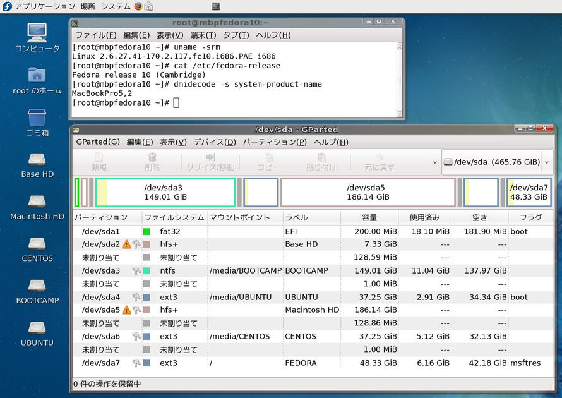
Task: Click the 'Macintosh HD' label cell
Action: 312,310
